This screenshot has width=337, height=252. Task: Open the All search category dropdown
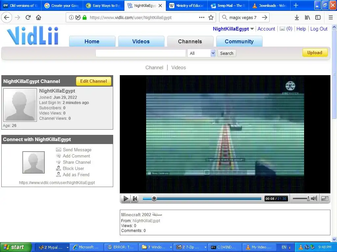201,53
